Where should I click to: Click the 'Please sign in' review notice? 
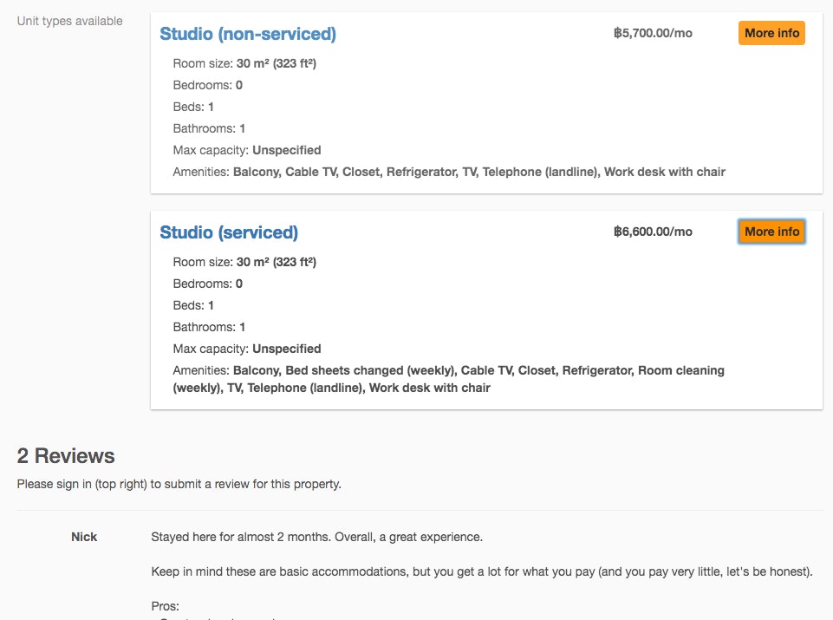179,484
